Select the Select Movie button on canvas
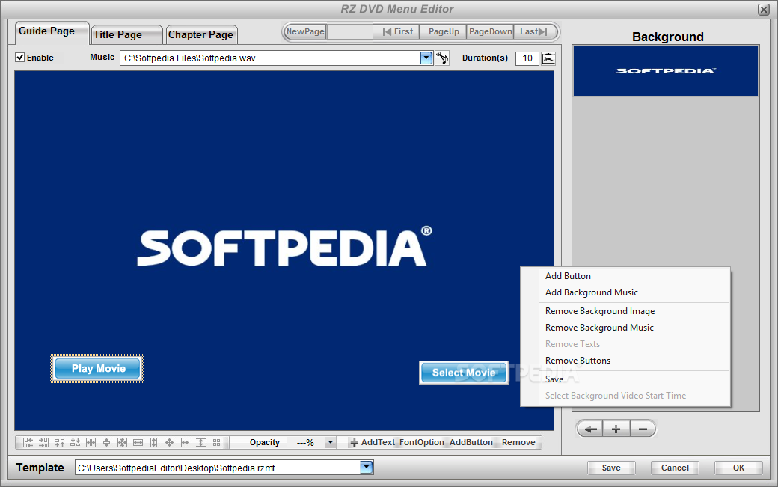The height and width of the screenshot is (487, 778). (464, 373)
